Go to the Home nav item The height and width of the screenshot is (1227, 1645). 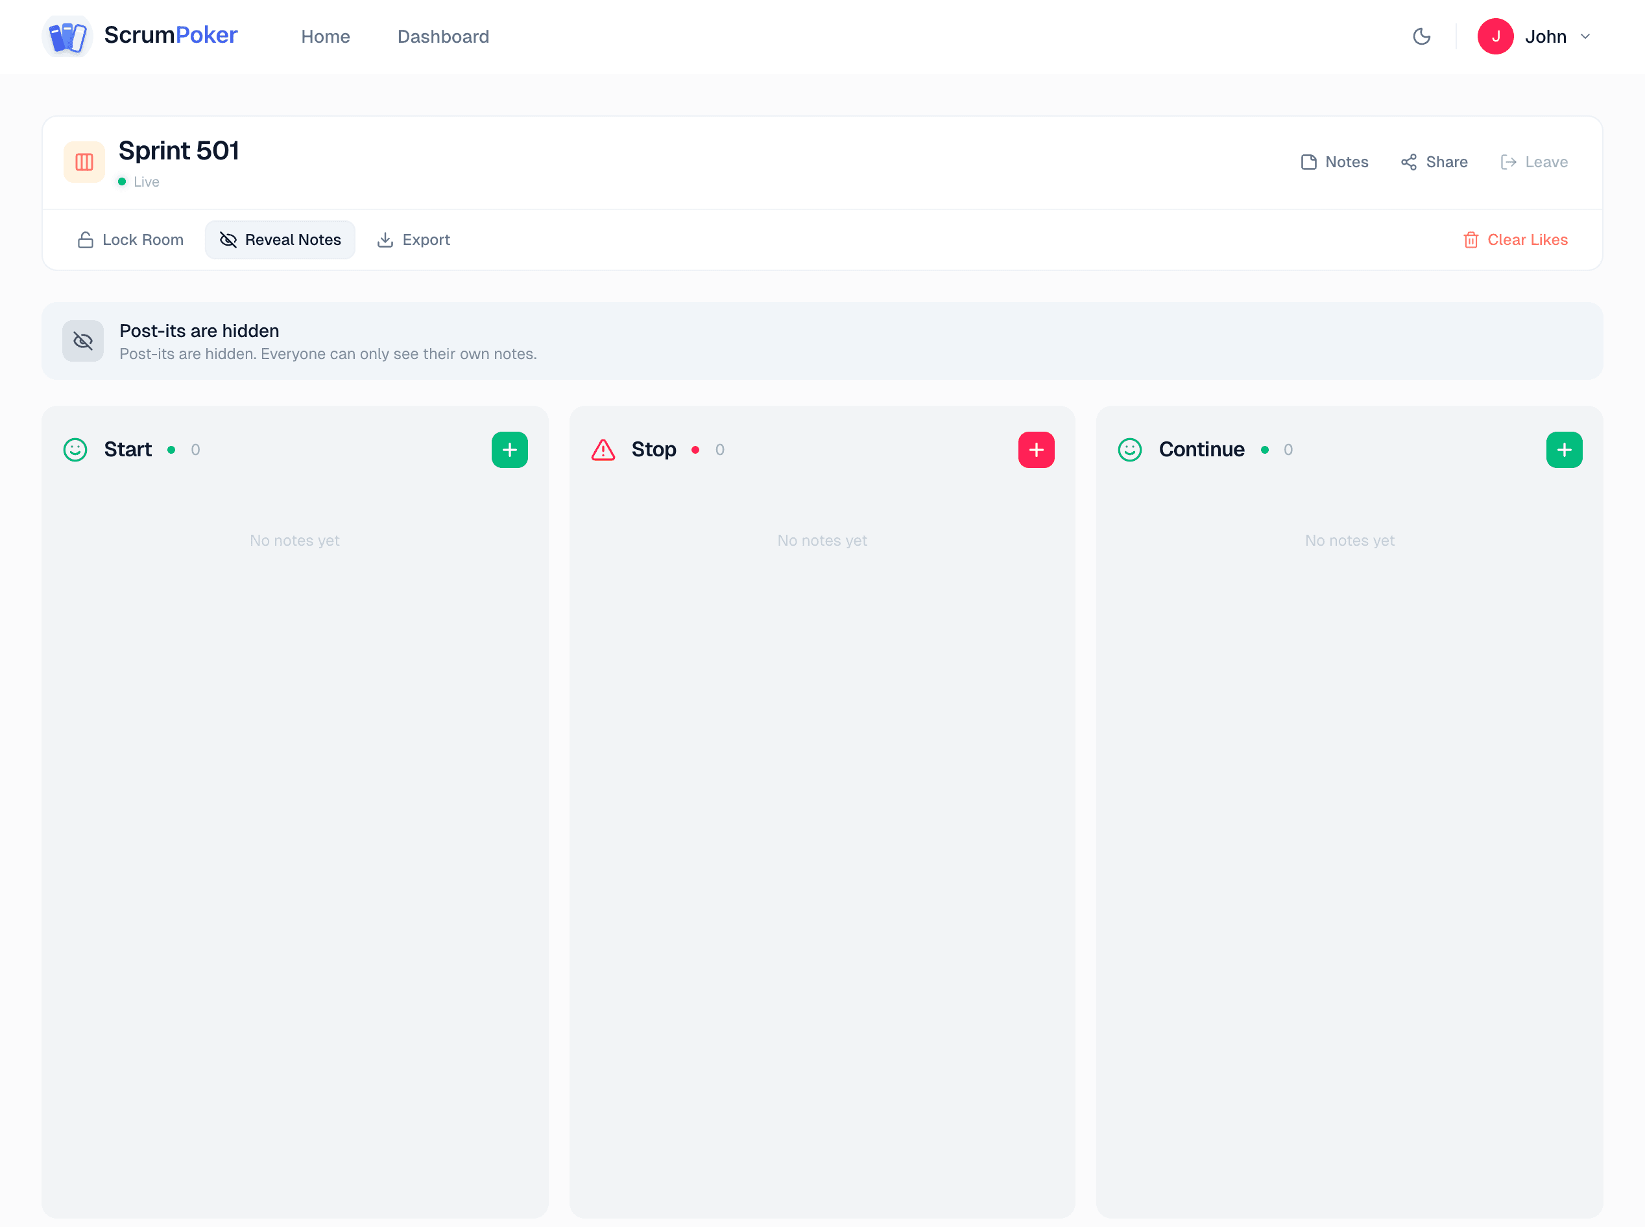click(325, 36)
